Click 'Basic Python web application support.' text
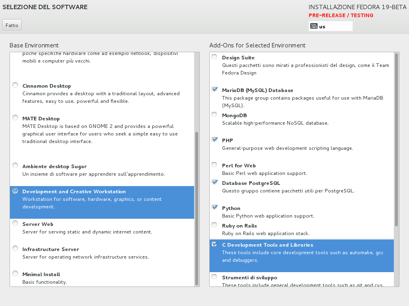This screenshot has height=306, width=409. coord(268,216)
